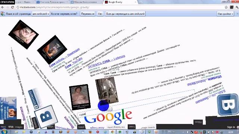Screen dimensions: 239x134
Task: Click the Images item at bottom left
Action: coord(19,127)
